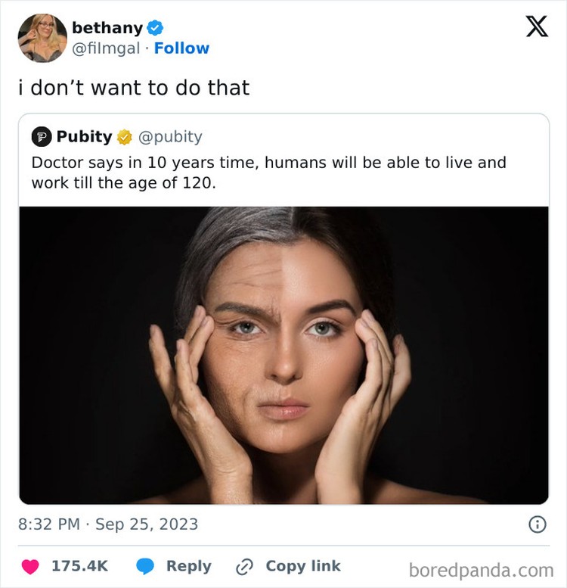This screenshot has height=588, width=567.
Task: Open the @pubity handle in quoted tweet
Action: [x=170, y=137]
